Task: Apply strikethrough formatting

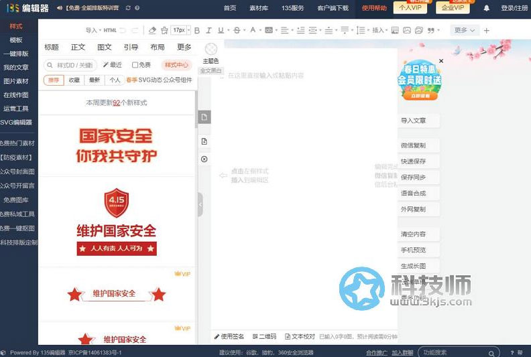Action: (x=237, y=30)
